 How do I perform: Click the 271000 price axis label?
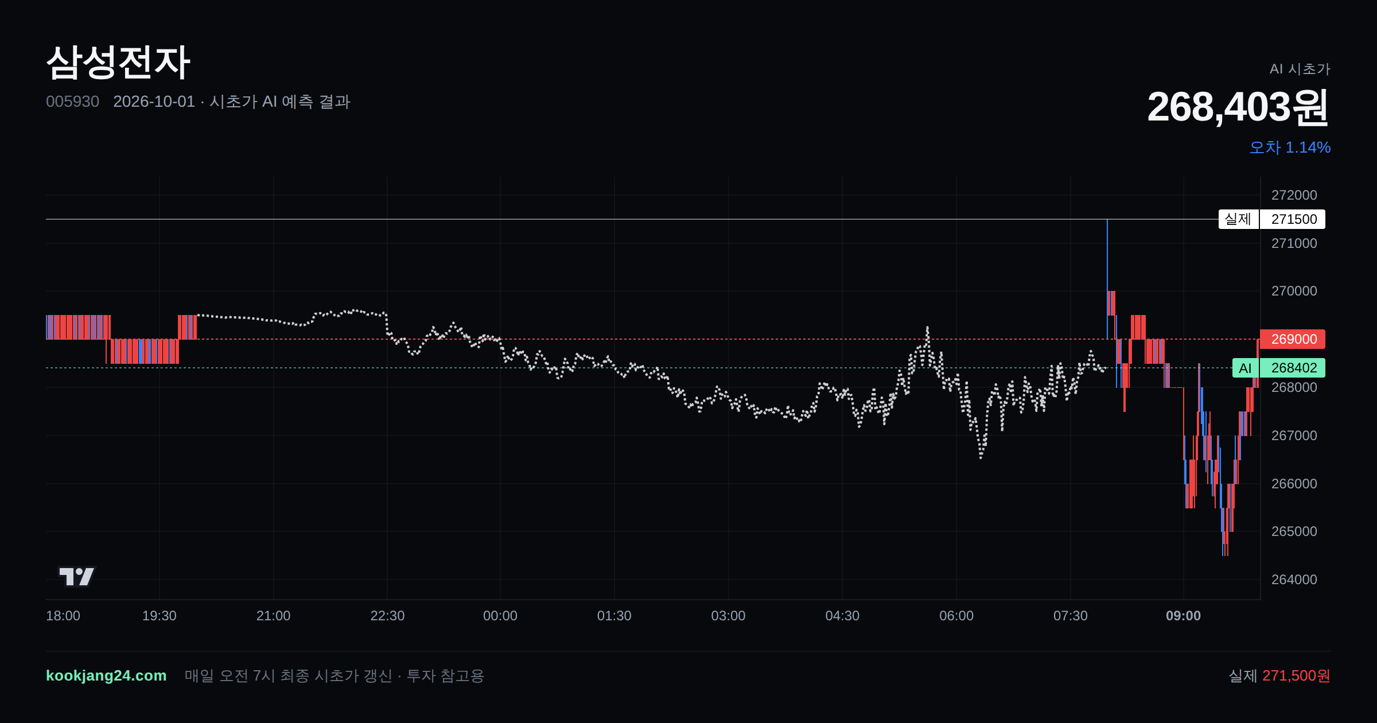1294,243
